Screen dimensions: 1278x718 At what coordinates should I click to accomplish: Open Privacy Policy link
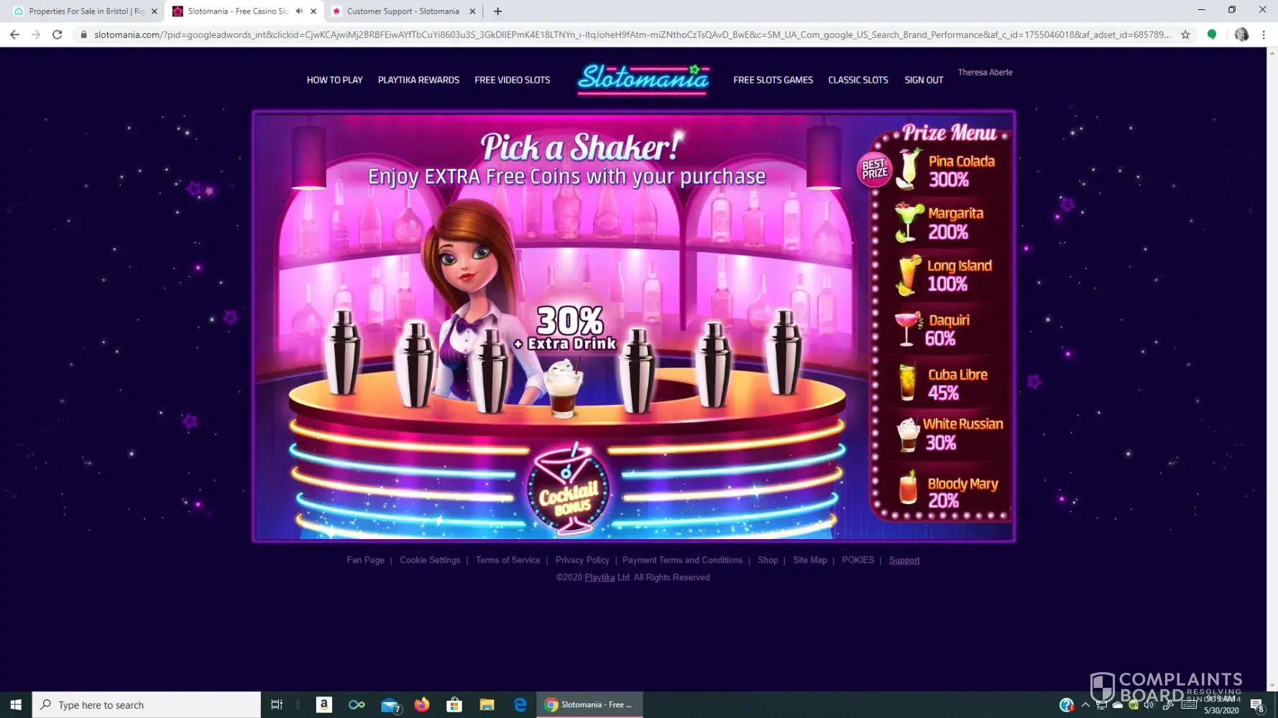coord(582,560)
